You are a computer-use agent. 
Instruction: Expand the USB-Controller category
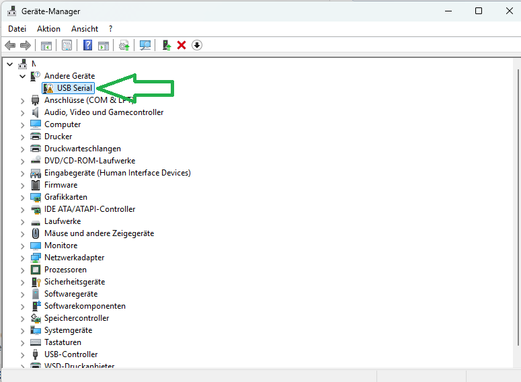point(22,354)
